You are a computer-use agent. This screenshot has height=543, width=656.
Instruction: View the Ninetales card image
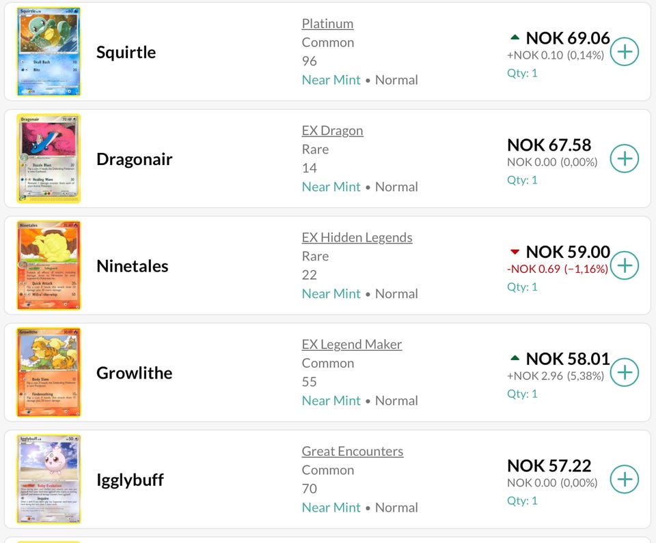coord(49,265)
